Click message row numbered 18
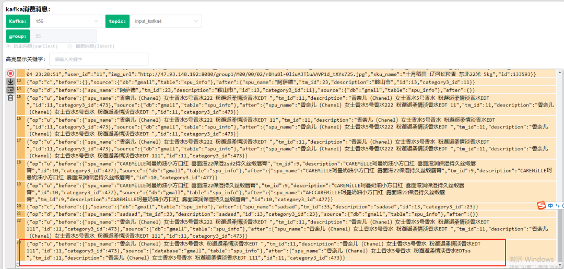This screenshot has width=564, height=269. (286, 170)
